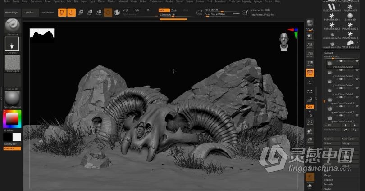This screenshot has height=191, width=365.
Task: Toggle visibility of grassClump2Main6 subtool
Action: (x=357, y=79)
